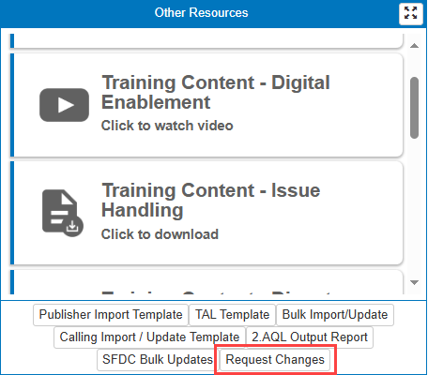Open the 2.AQL Output Report
Image resolution: width=428 pixels, height=375 pixels.
[310, 337]
